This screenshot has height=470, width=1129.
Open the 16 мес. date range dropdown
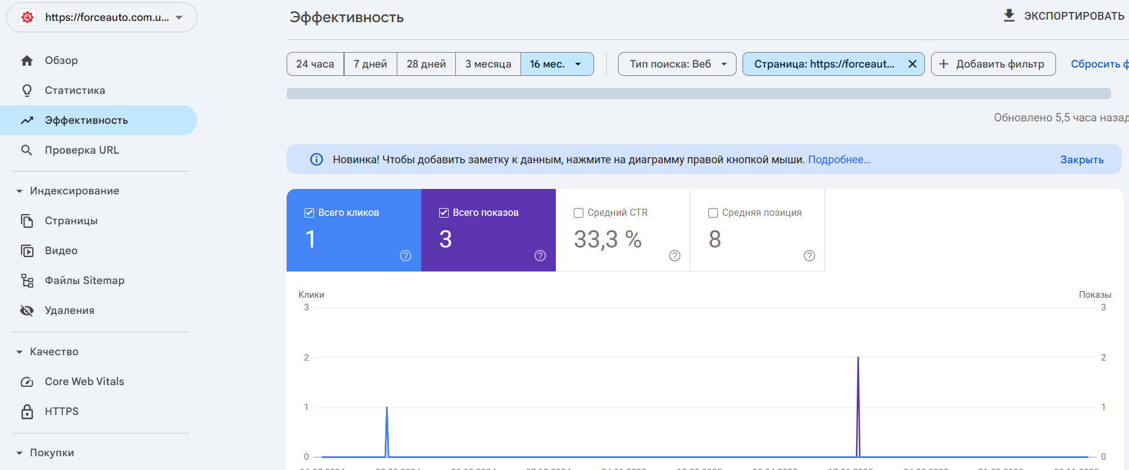click(557, 64)
